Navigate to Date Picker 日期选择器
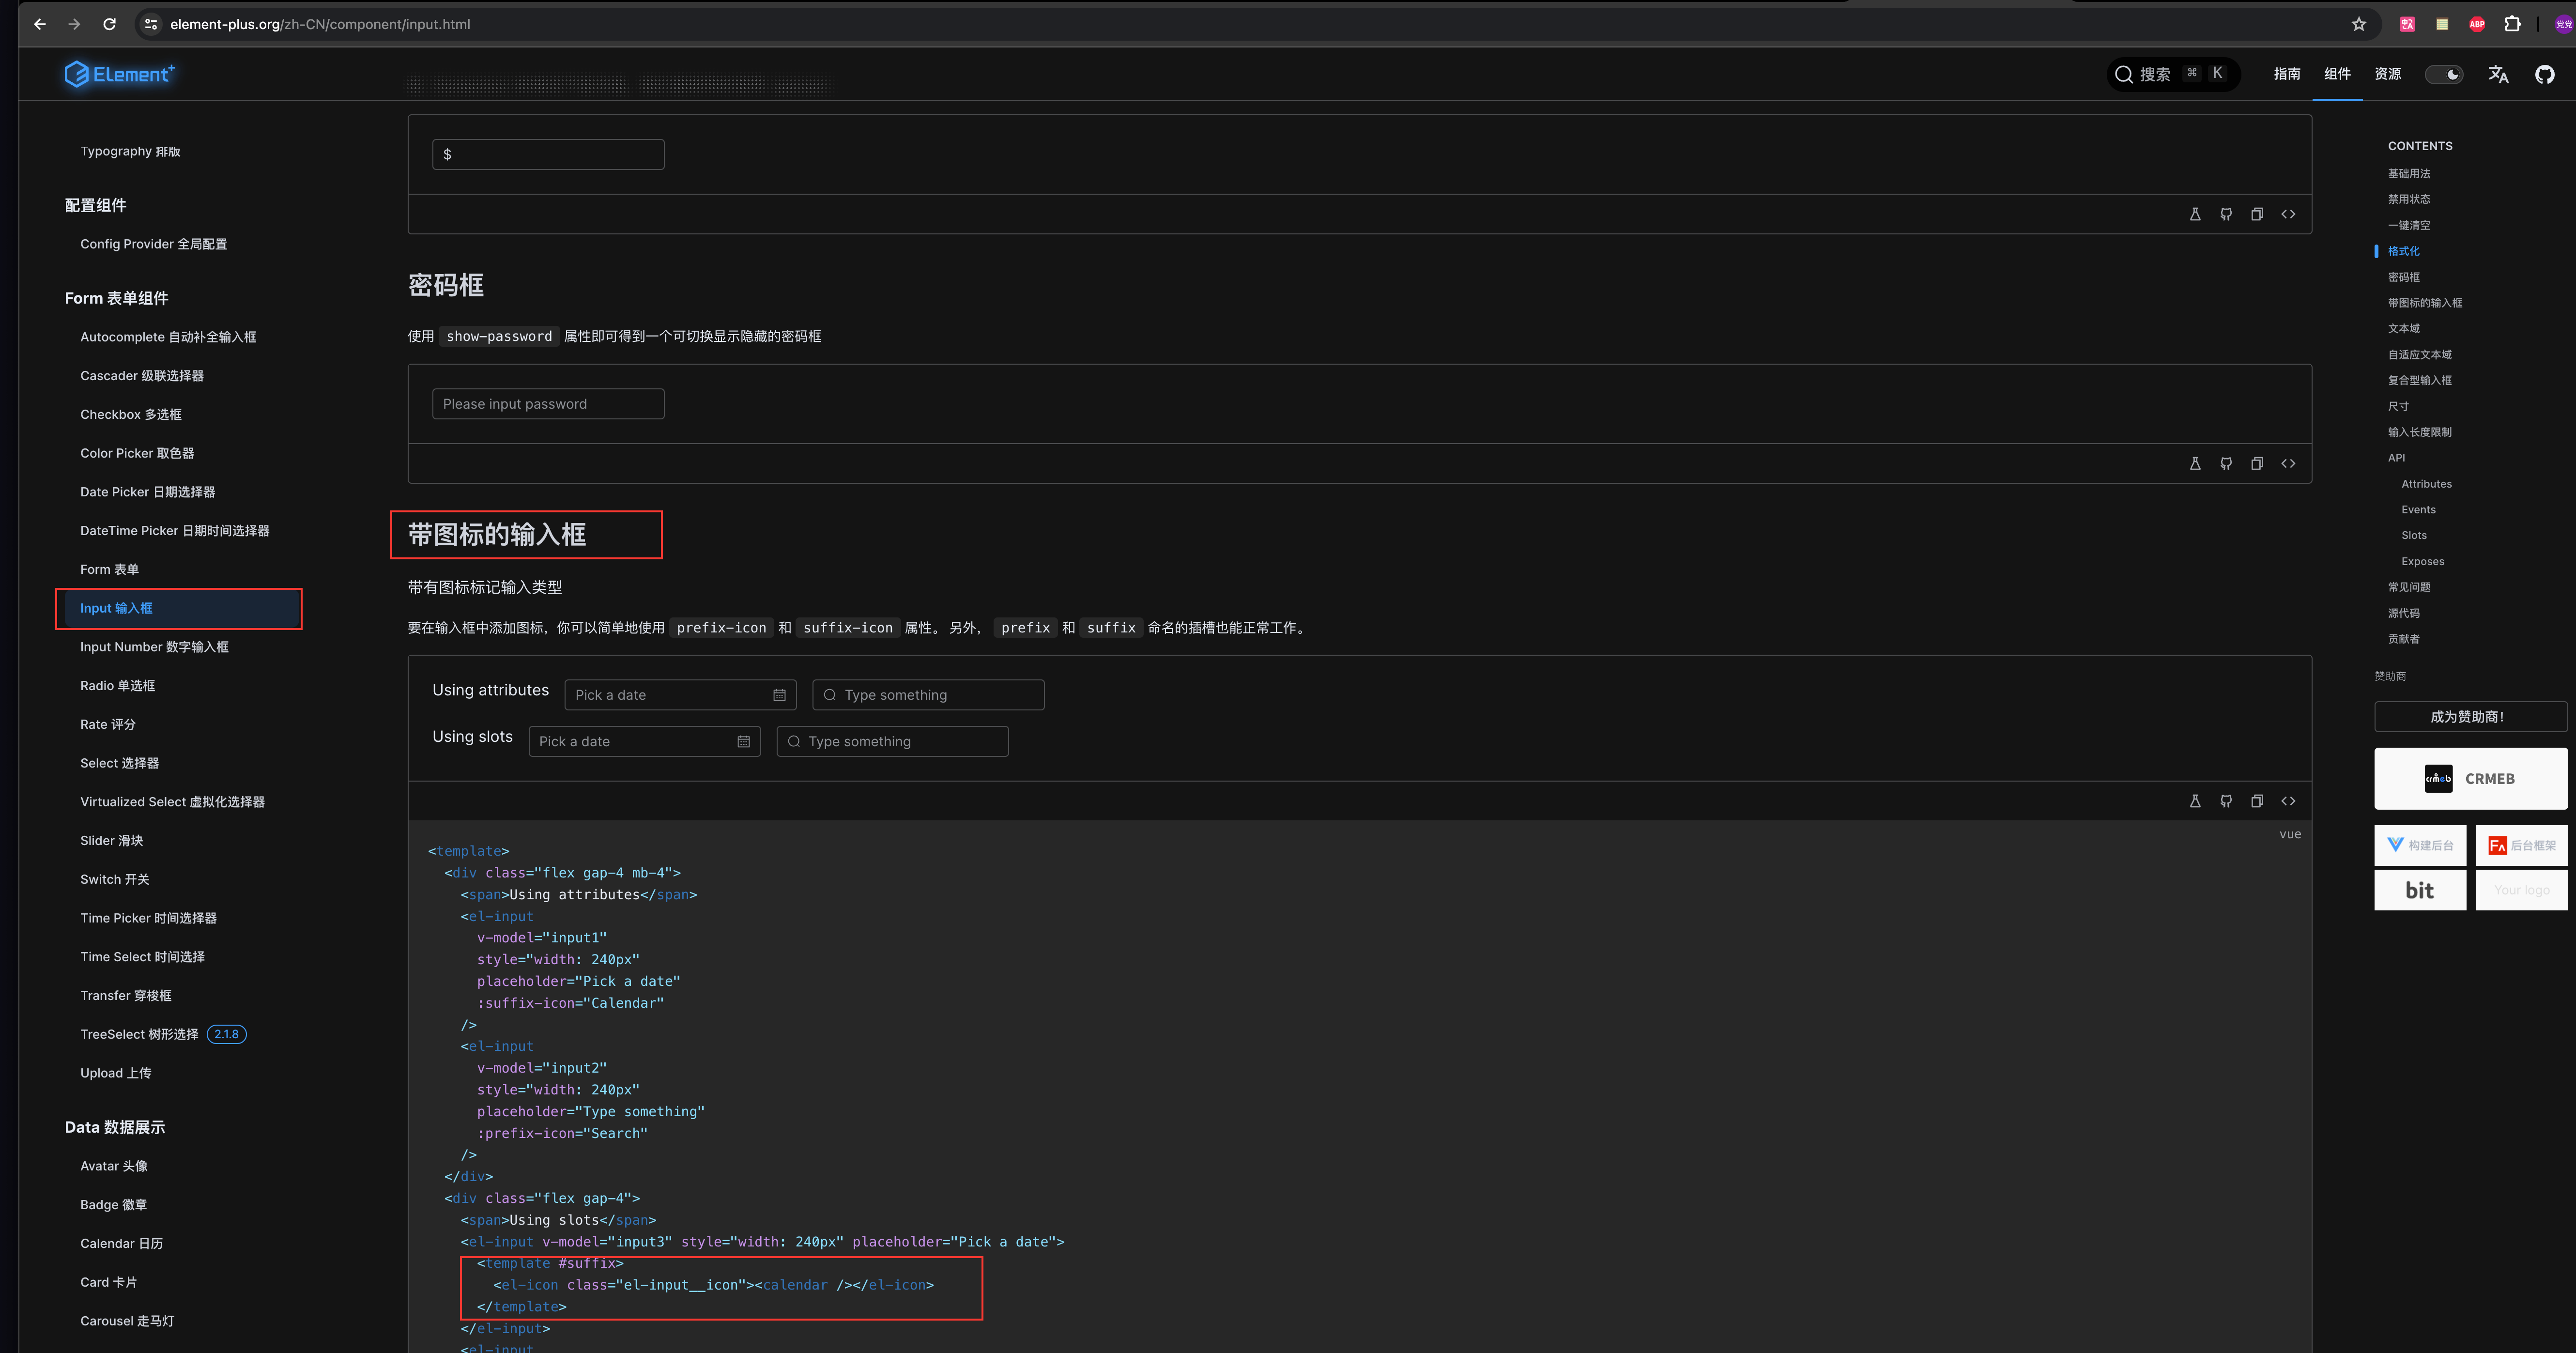This screenshot has height=1353, width=2576. pos(148,492)
